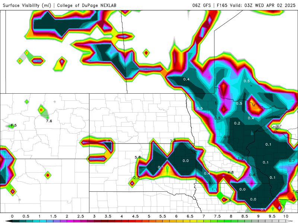Click the "F165" forecast hour text
The image size is (298, 223).
222,5
